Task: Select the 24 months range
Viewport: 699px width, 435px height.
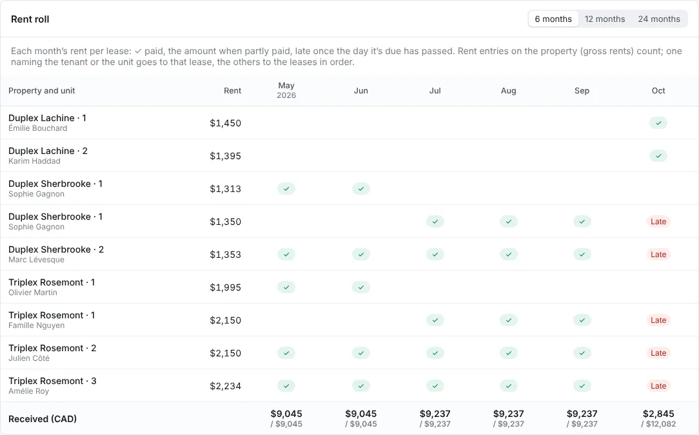Action: [x=659, y=19]
